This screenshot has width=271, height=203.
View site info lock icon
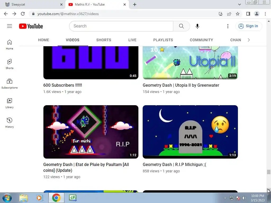[x=33, y=14]
